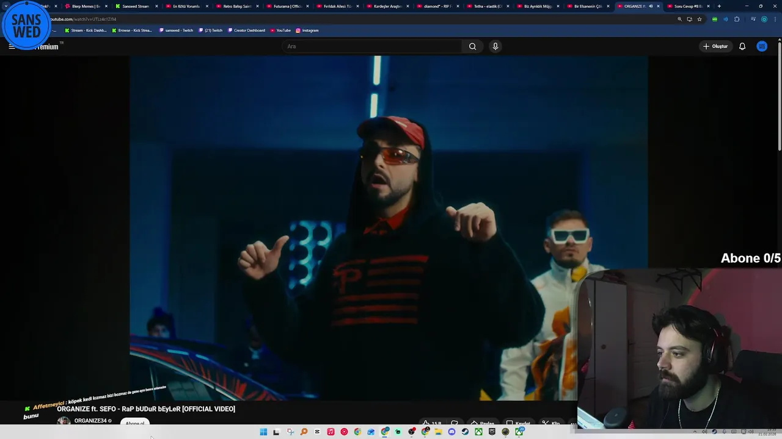Click the Abone ol subscribe button
Viewport: 782px width, 439px height.
(135, 423)
